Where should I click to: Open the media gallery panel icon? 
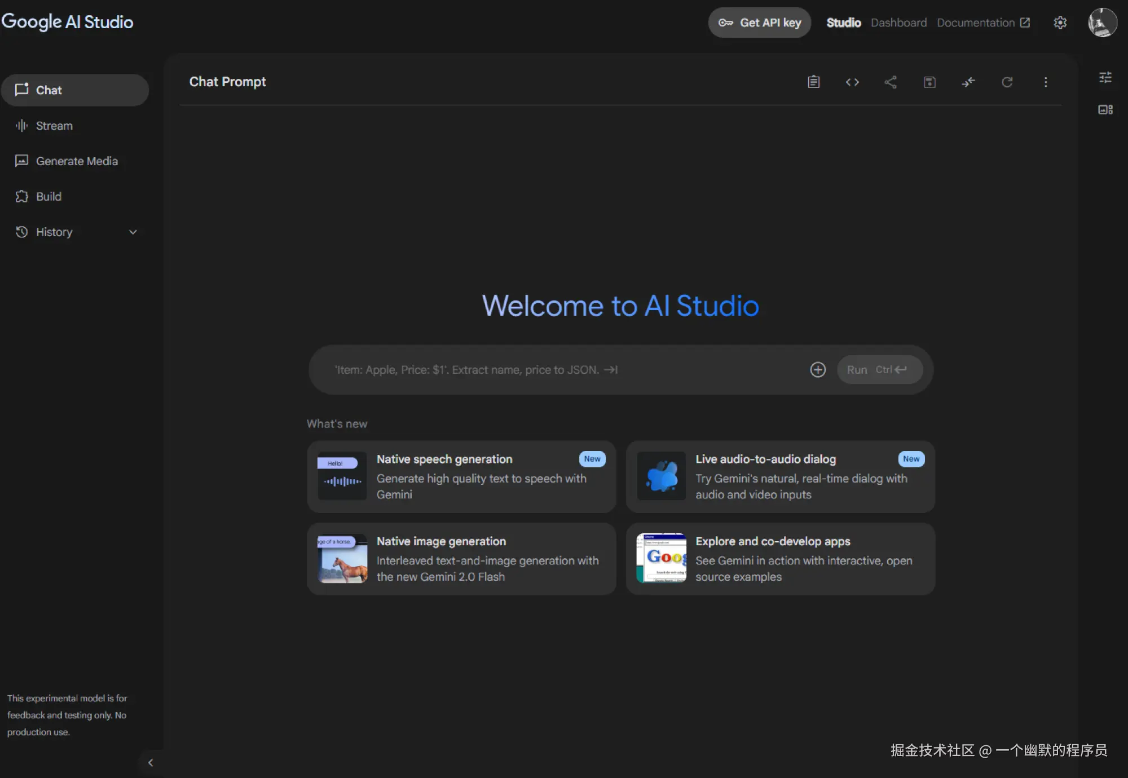1105,109
